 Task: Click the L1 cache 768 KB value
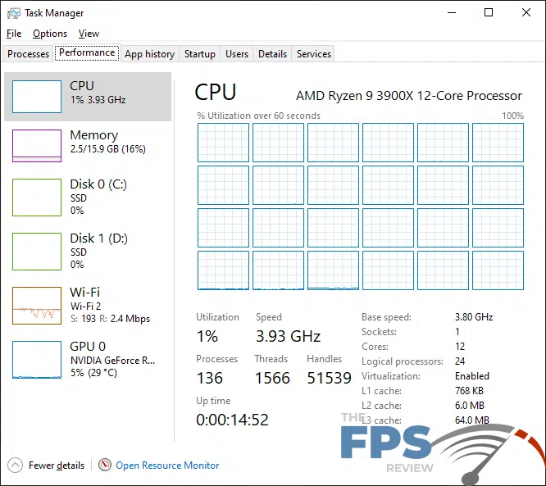(x=469, y=391)
